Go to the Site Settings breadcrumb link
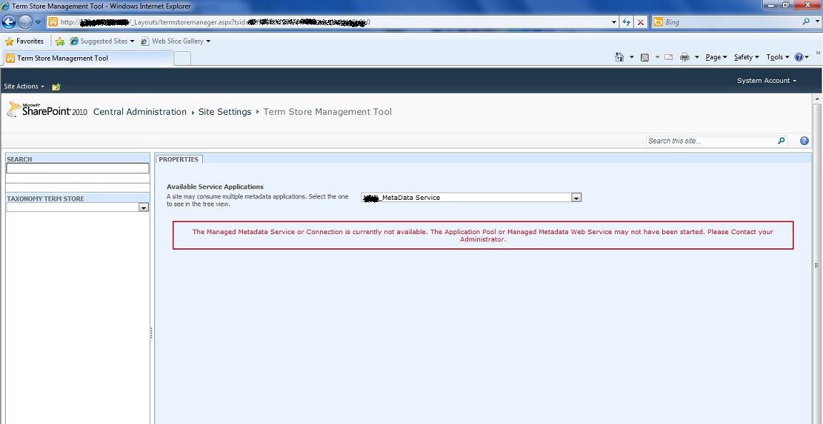Screen dimensions: 823x424 coord(224,112)
